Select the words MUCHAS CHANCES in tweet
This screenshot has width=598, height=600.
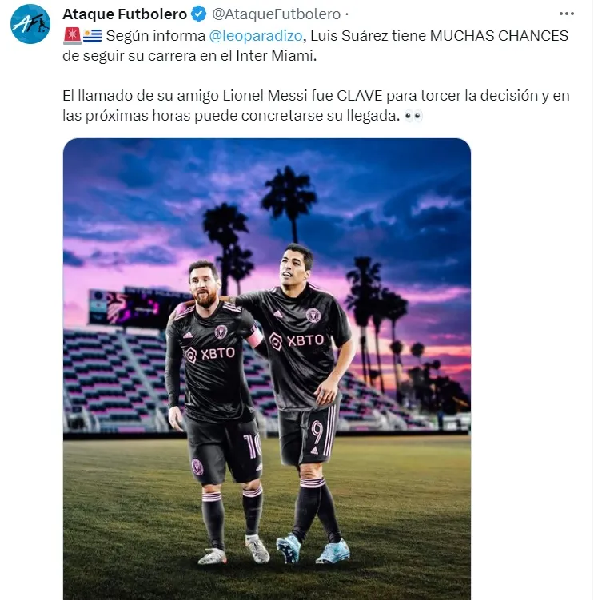[x=499, y=36]
